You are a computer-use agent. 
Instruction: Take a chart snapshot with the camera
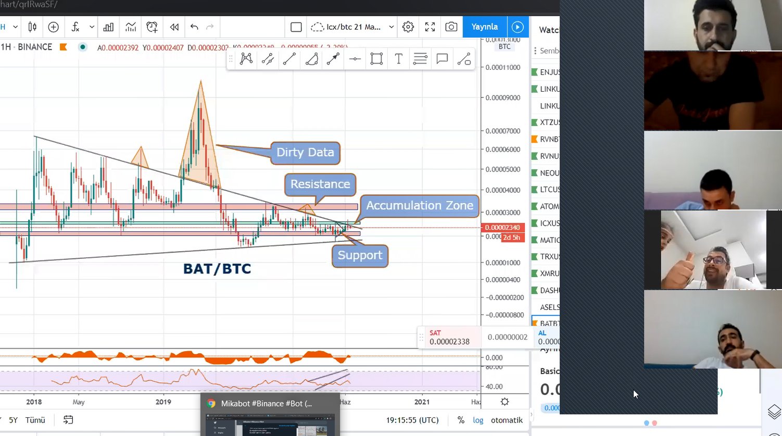451,27
